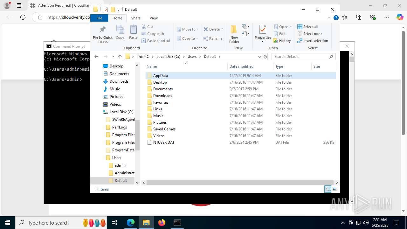Open the File menu tab
Screen dimensions: 407x229
[x=99, y=18]
